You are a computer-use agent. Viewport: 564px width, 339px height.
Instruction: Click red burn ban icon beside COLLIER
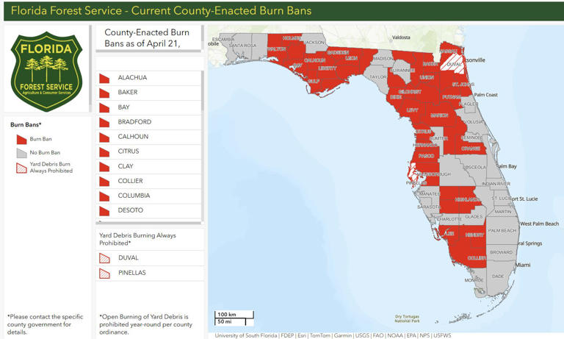tap(104, 182)
